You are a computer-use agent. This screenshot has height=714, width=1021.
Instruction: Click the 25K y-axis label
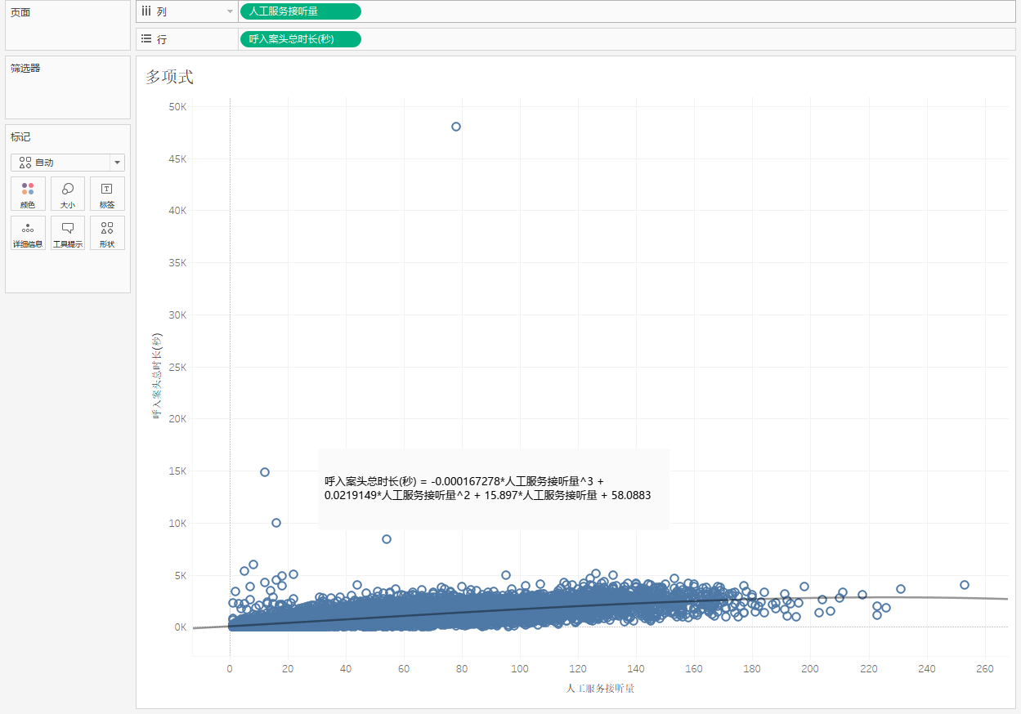(x=178, y=368)
